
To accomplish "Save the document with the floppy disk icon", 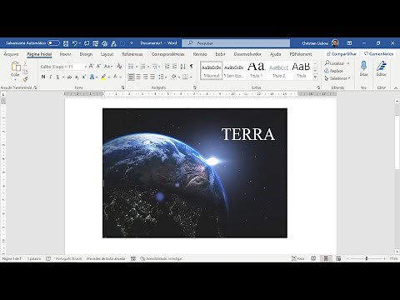I will [66, 43].
